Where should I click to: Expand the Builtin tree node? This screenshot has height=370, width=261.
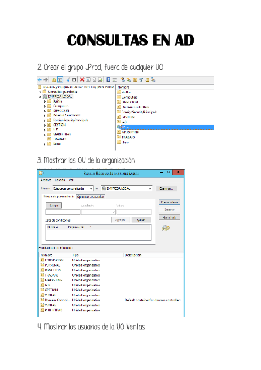click(x=45, y=101)
